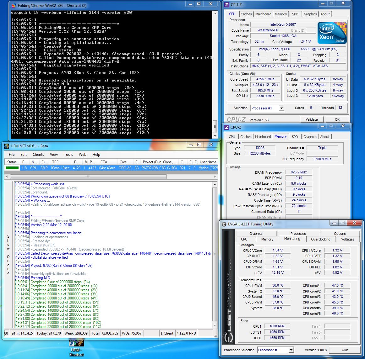Image resolution: width=365 pixels, height=359 pixels.
Task: Click the '1 Client' status bar entry
Action: pos(167,333)
